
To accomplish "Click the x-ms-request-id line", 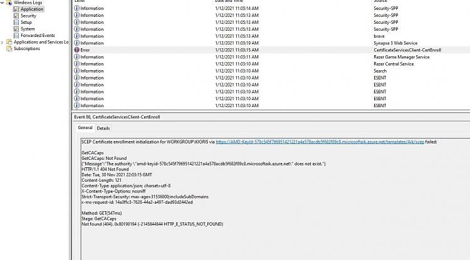I will (137, 202).
